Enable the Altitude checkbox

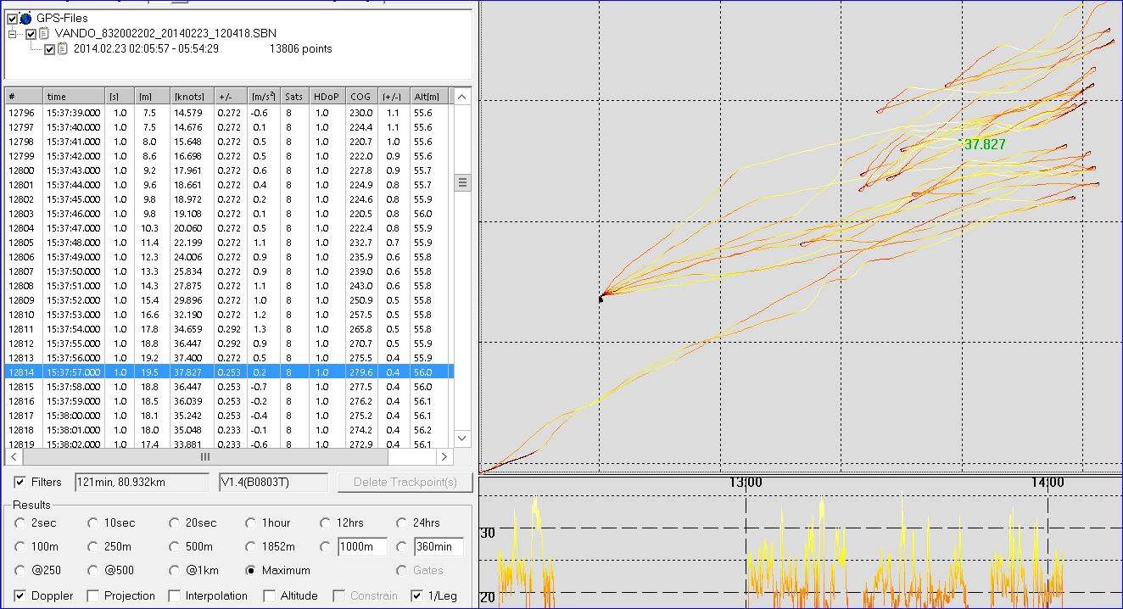pyautogui.click(x=270, y=595)
